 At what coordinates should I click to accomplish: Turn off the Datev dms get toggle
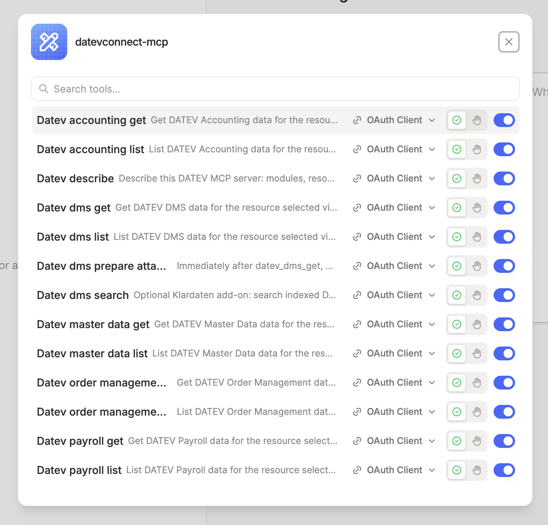(x=504, y=208)
